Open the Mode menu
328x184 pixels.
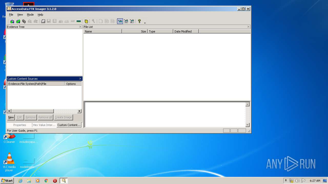30,15
